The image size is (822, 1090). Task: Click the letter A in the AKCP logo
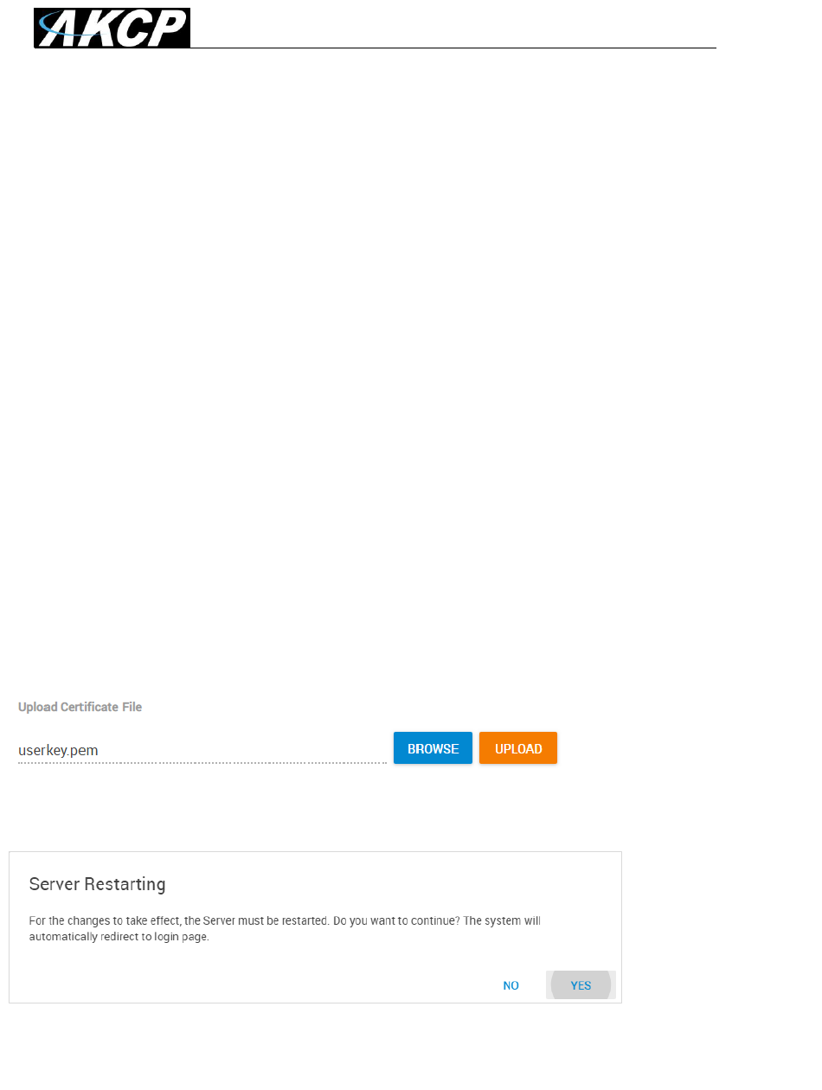point(69,29)
